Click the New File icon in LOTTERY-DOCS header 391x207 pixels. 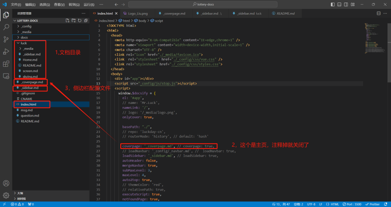67,21
